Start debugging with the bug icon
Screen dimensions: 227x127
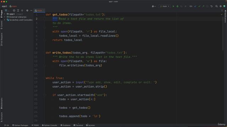tap(177, 6)
